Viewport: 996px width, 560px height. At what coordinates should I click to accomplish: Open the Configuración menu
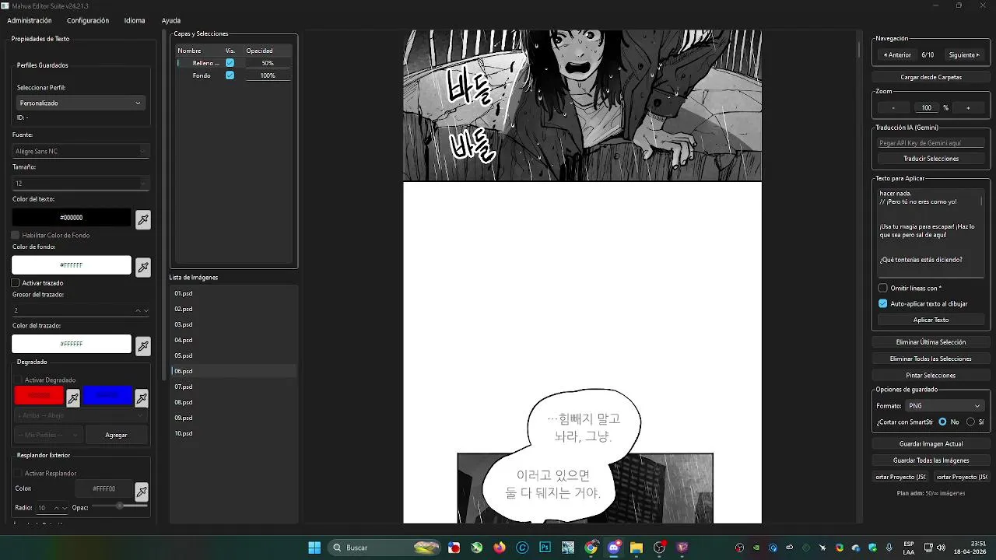pos(88,20)
